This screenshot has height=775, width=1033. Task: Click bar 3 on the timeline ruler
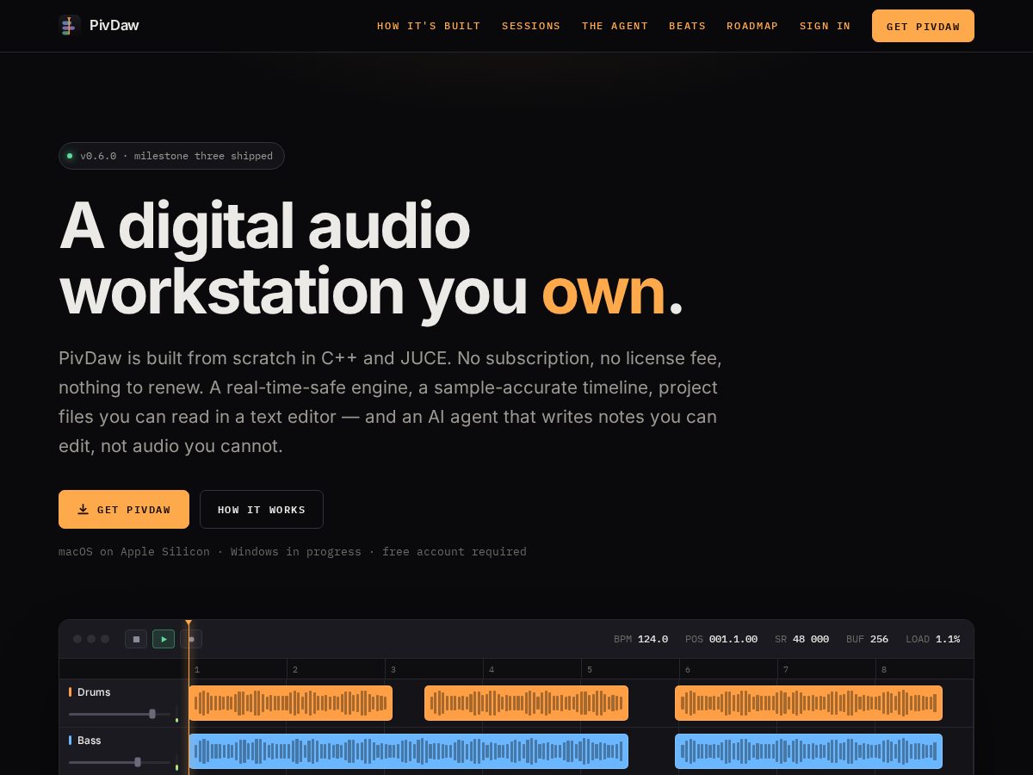[x=393, y=669]
